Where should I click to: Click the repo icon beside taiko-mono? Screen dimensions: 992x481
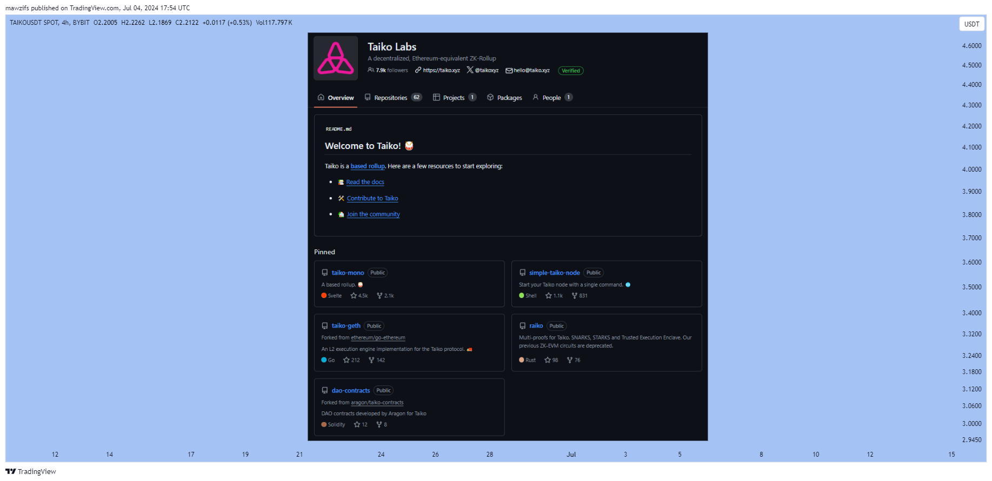(325, 273)
